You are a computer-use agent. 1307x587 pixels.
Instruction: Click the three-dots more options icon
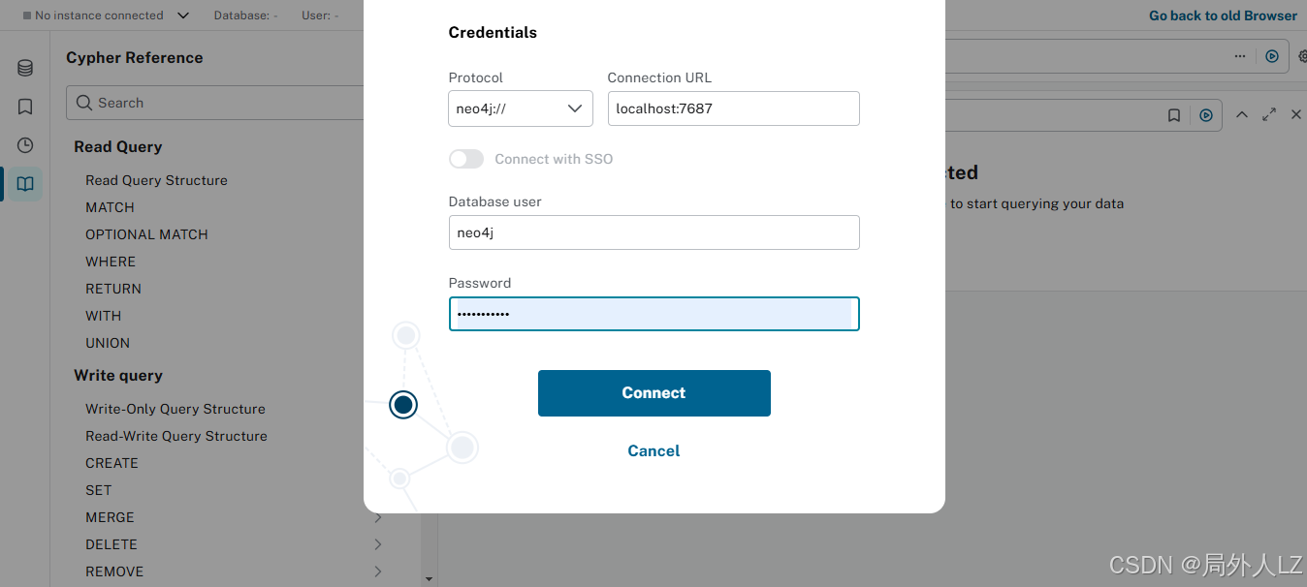coord(1240,56)
